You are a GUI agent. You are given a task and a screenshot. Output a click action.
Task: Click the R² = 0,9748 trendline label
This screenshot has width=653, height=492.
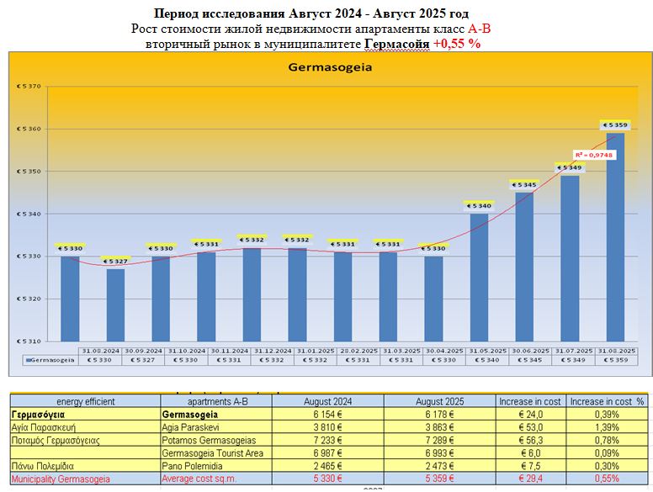(x=594, y=155)
